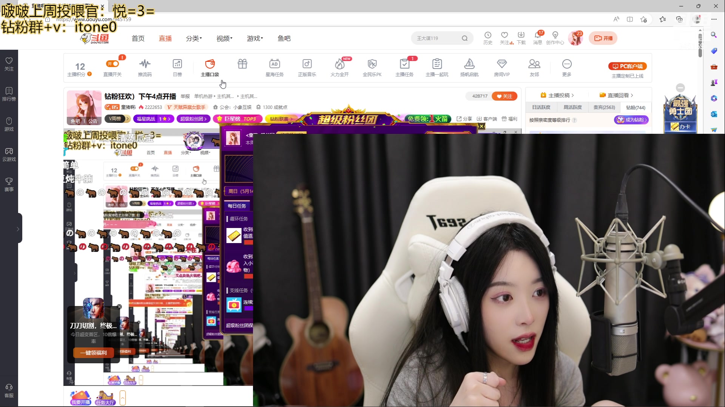
Task: Open the 云游戏 sidebar gamepad icon
Action: [x=9, y=154]
